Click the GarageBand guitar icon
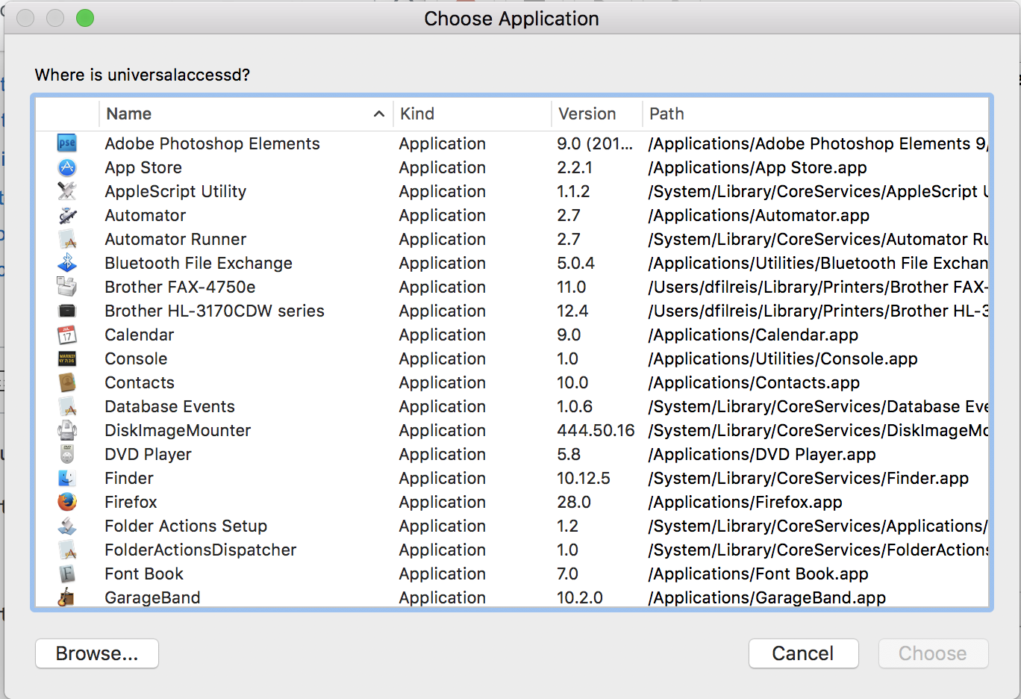The height and width of the screenshot is (699, 1021). 67,597
